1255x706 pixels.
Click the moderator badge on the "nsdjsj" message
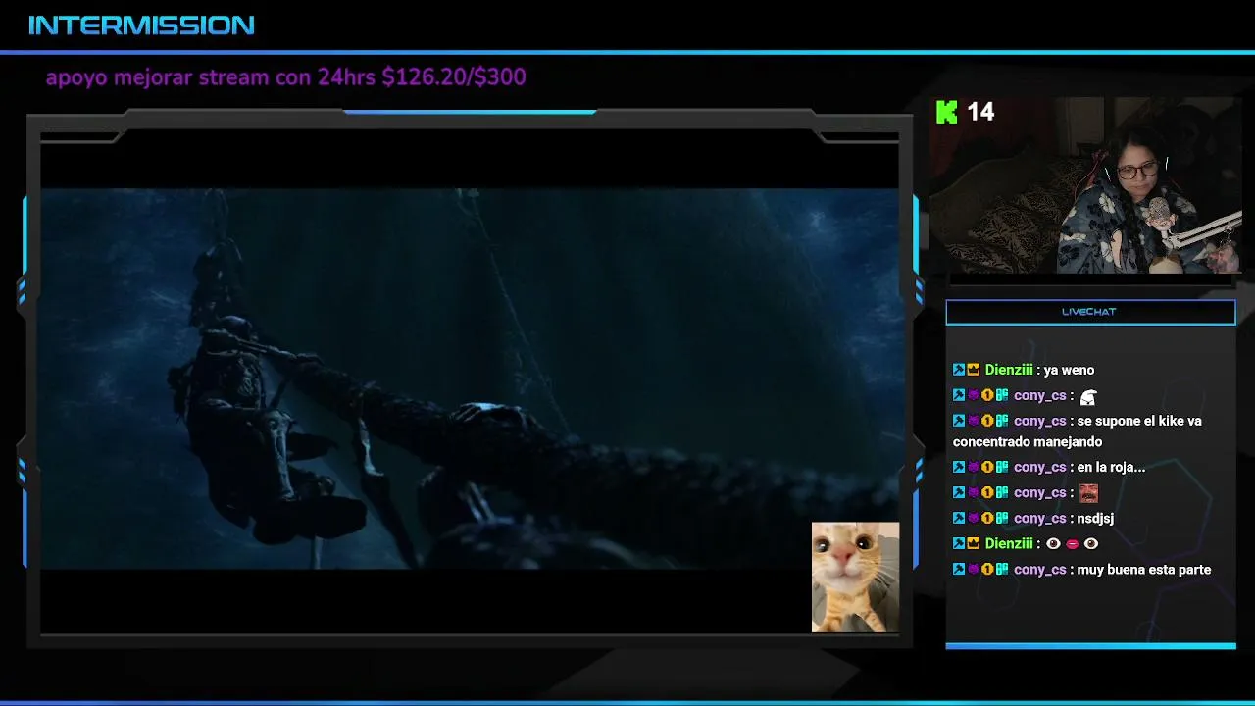tap(959, 518)
